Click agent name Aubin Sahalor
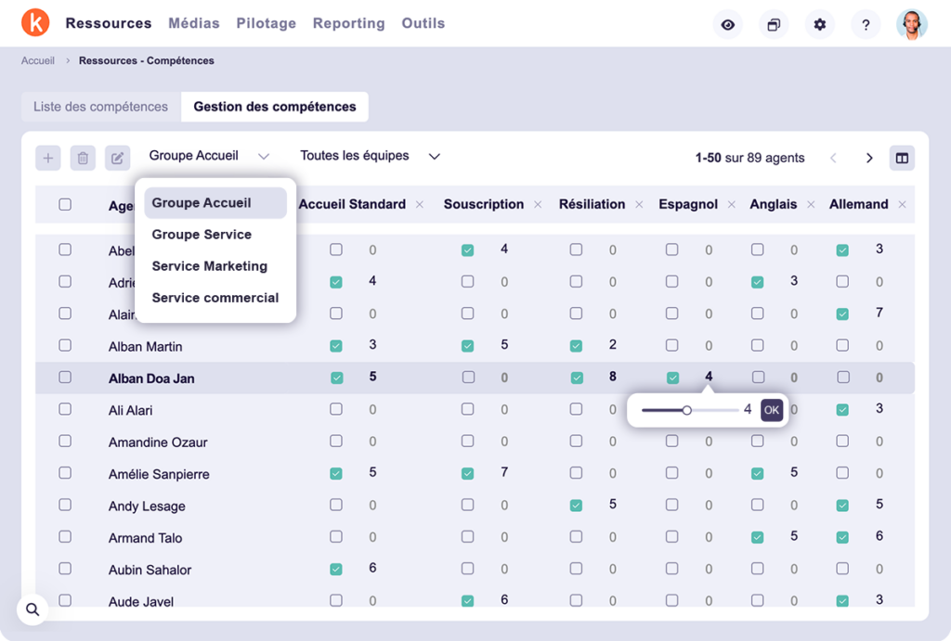 pos(150,570)
